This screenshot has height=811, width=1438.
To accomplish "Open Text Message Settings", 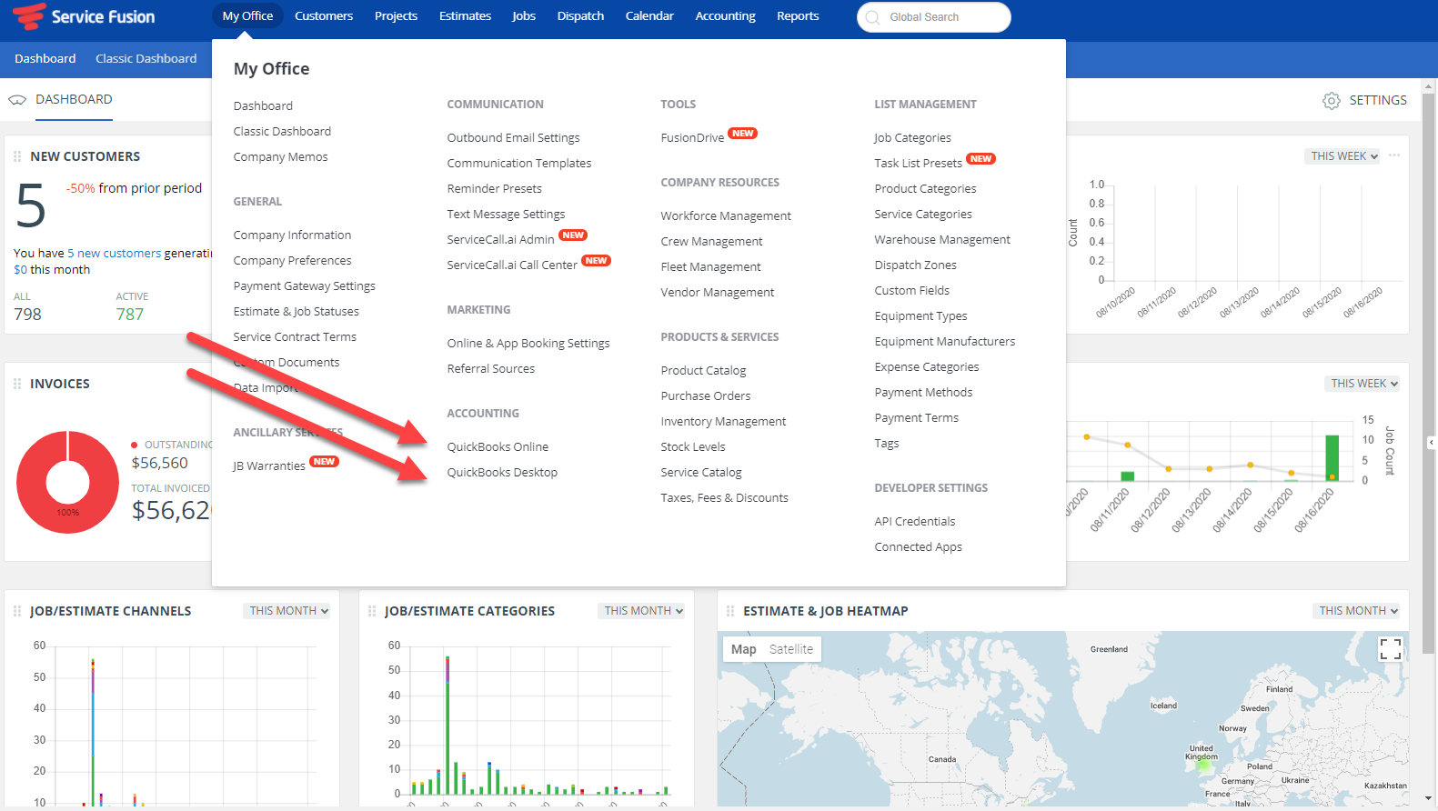I will point(506,215).
